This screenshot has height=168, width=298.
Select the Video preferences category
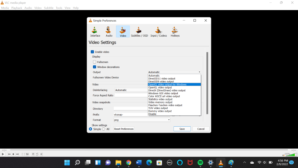(123, 32)
